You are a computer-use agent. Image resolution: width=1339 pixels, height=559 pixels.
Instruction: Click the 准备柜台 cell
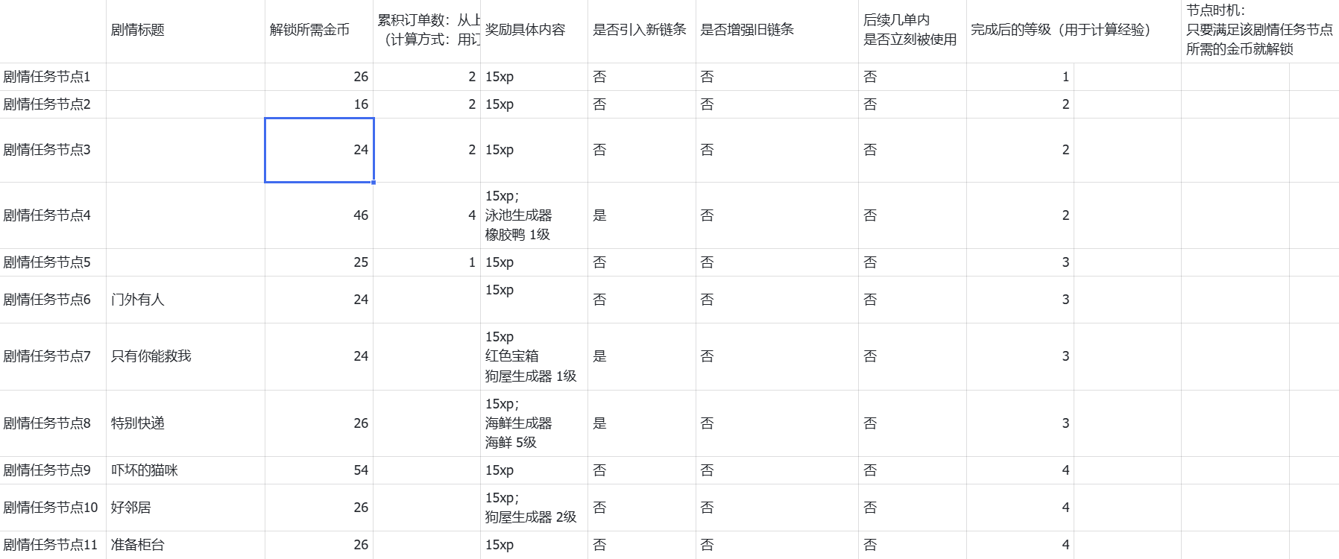(186, 545)
